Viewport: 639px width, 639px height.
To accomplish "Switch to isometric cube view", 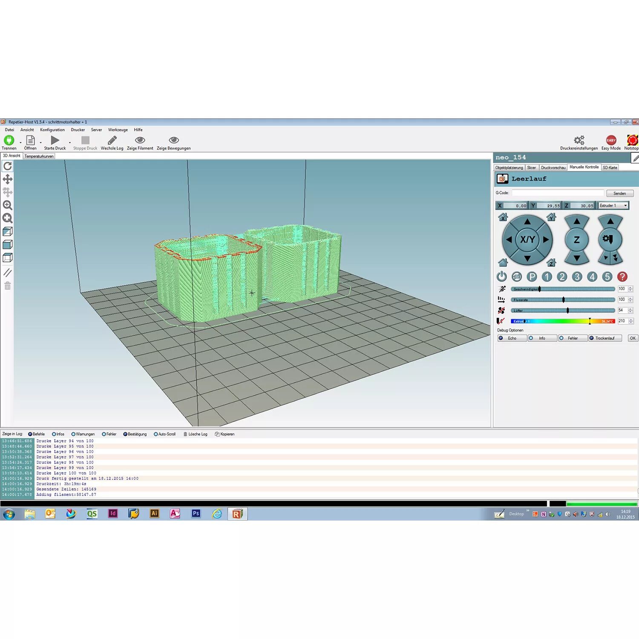I will (8, 231).
